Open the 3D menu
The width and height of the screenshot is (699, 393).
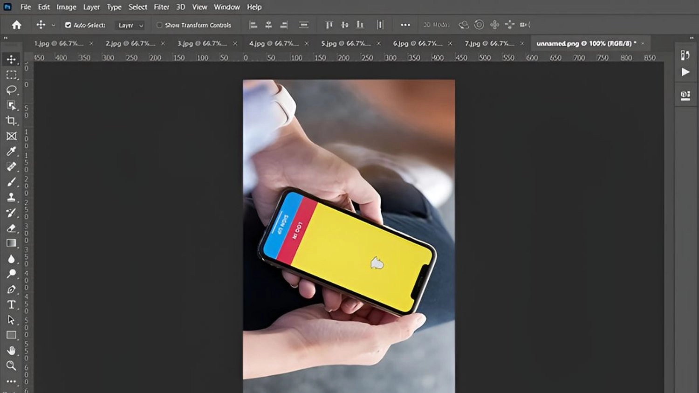coord(181,7)
